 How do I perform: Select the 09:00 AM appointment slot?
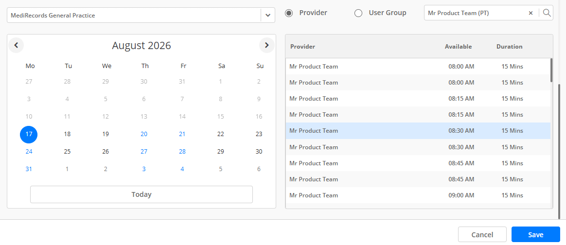[x=418, y=195]
